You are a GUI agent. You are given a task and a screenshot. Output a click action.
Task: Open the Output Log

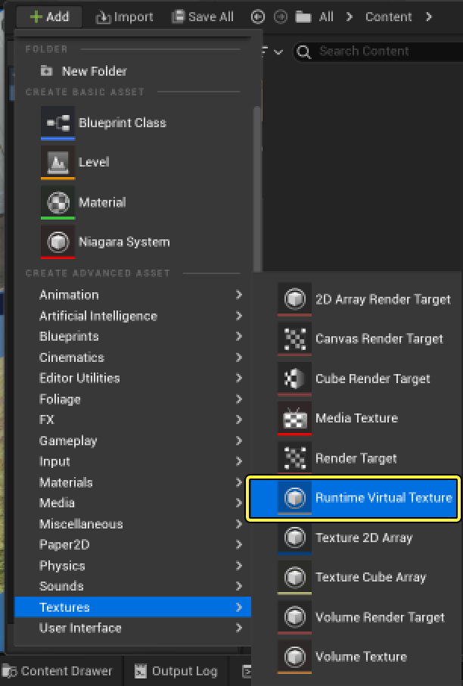click(176, 671)
